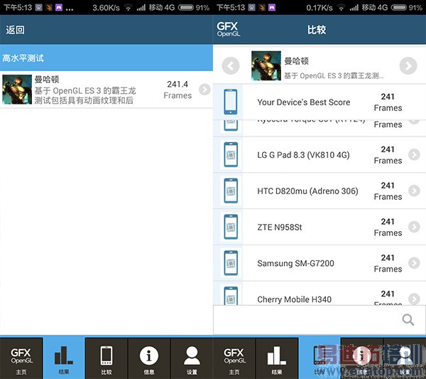Screen dimensions: 426x379
Task: Select 241 Frames score of ZTE N958St
Action: 388,227
